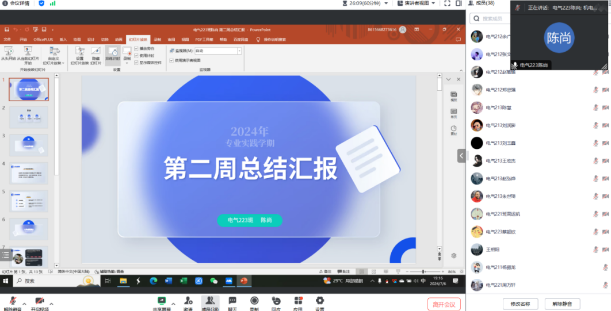Start recording with the 录制 icon
Viewport: 611px width, 311px height.
(254, 300)
